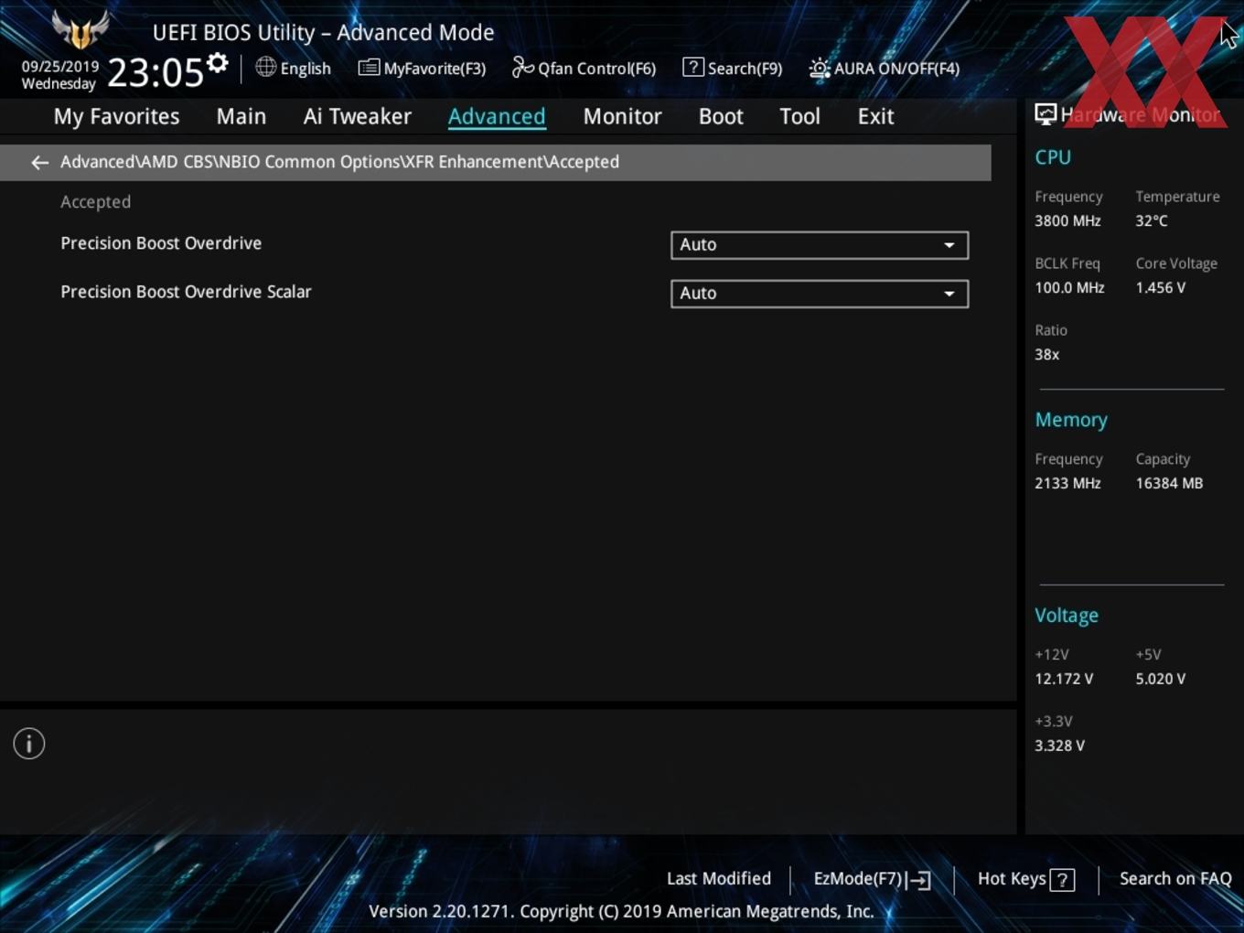Click the Hardware Monitor screen icon
Viewport: 1244px width, 933px height.
click(x=1046, y=114)
